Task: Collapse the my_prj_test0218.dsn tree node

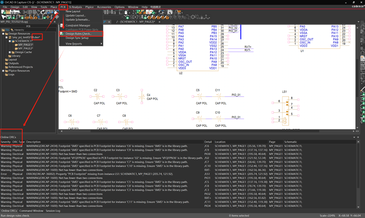Action: [x=6, y=37]
